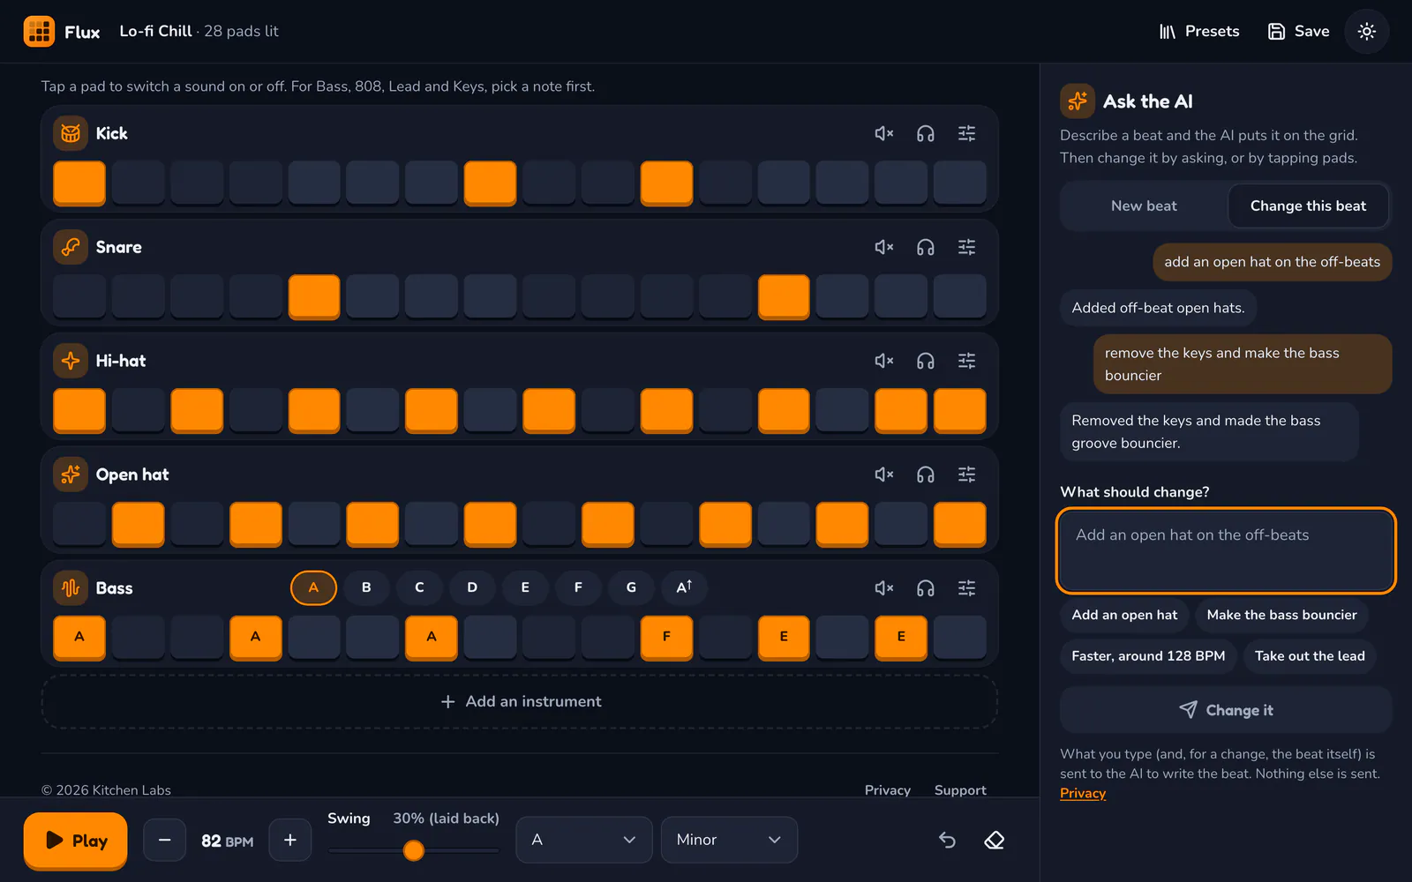Solo the Snare track with headphones icon
Image resolution: width=1412 pixels, height=882 pixels.
click(925, 247)
